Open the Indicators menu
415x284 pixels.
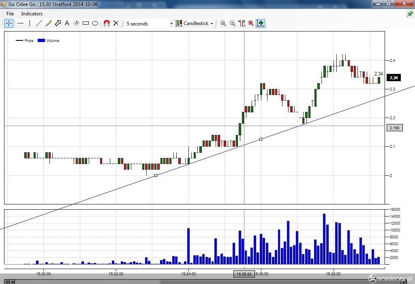pyautogui.click(x=32, y=14)
